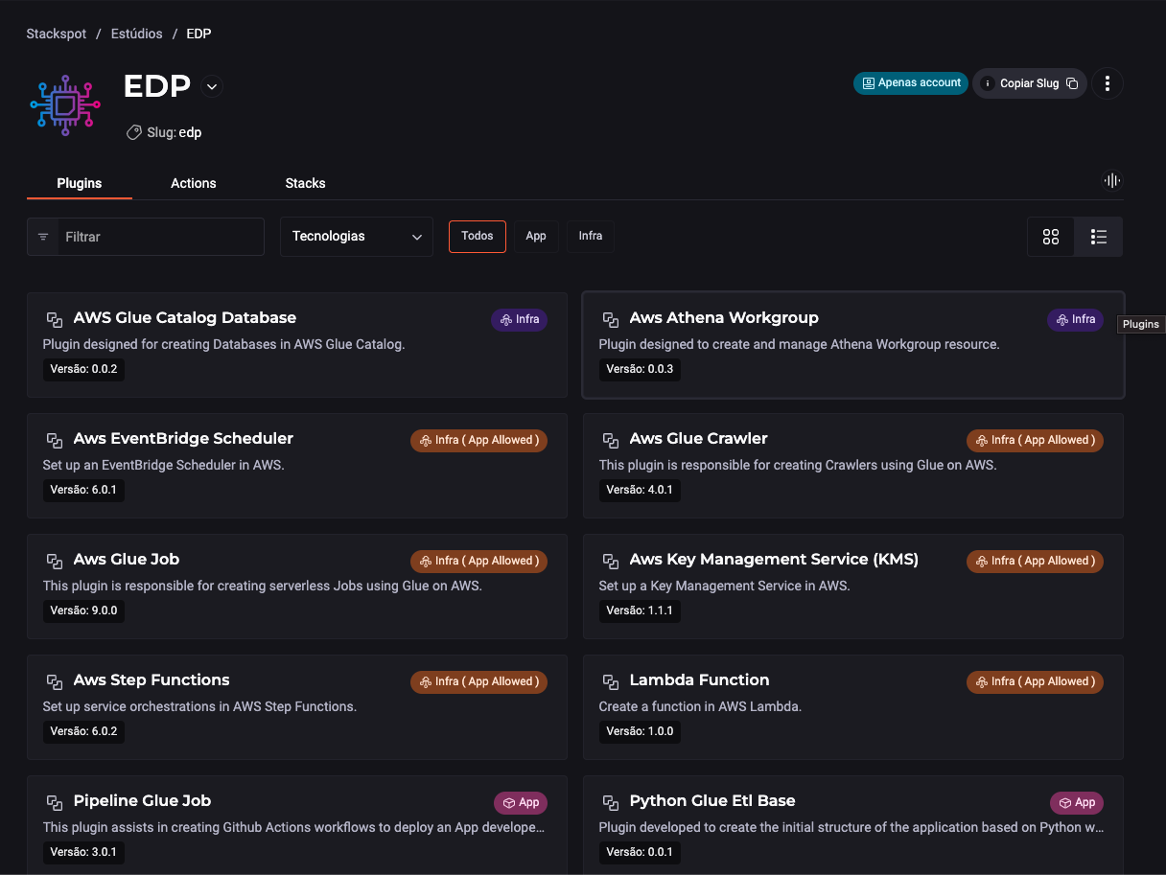Viewport: 1166px width, 875px height.
Task: Switch to grid card view
Action: [1051, 237]
